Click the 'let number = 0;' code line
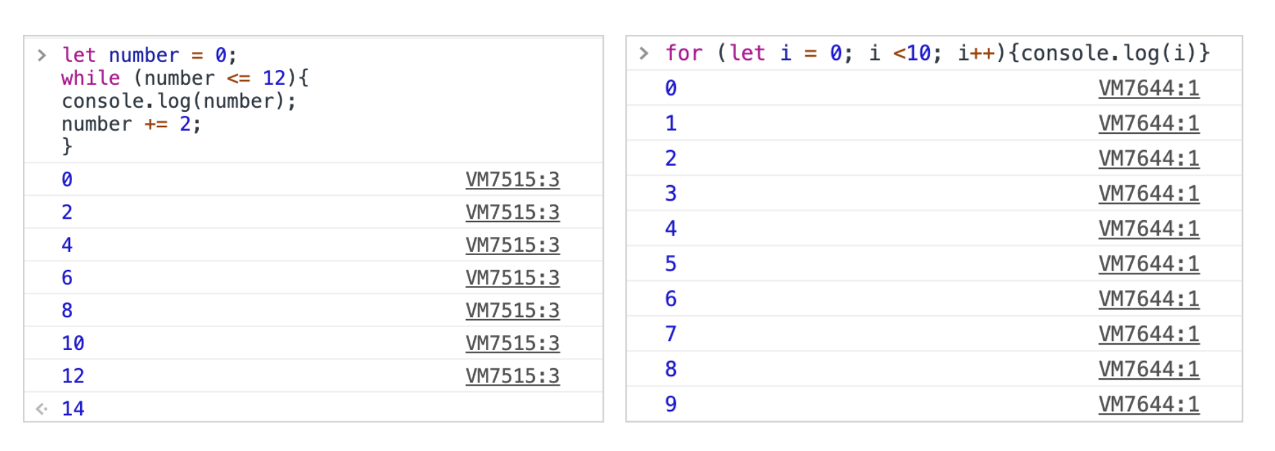1275x451 pixels. click(x=149, y=55)
